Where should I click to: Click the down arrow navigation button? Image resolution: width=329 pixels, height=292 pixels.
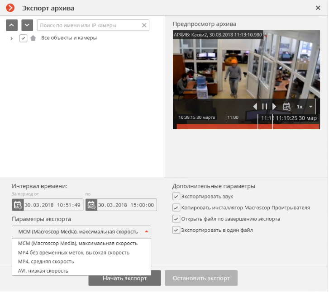[27, 25]
